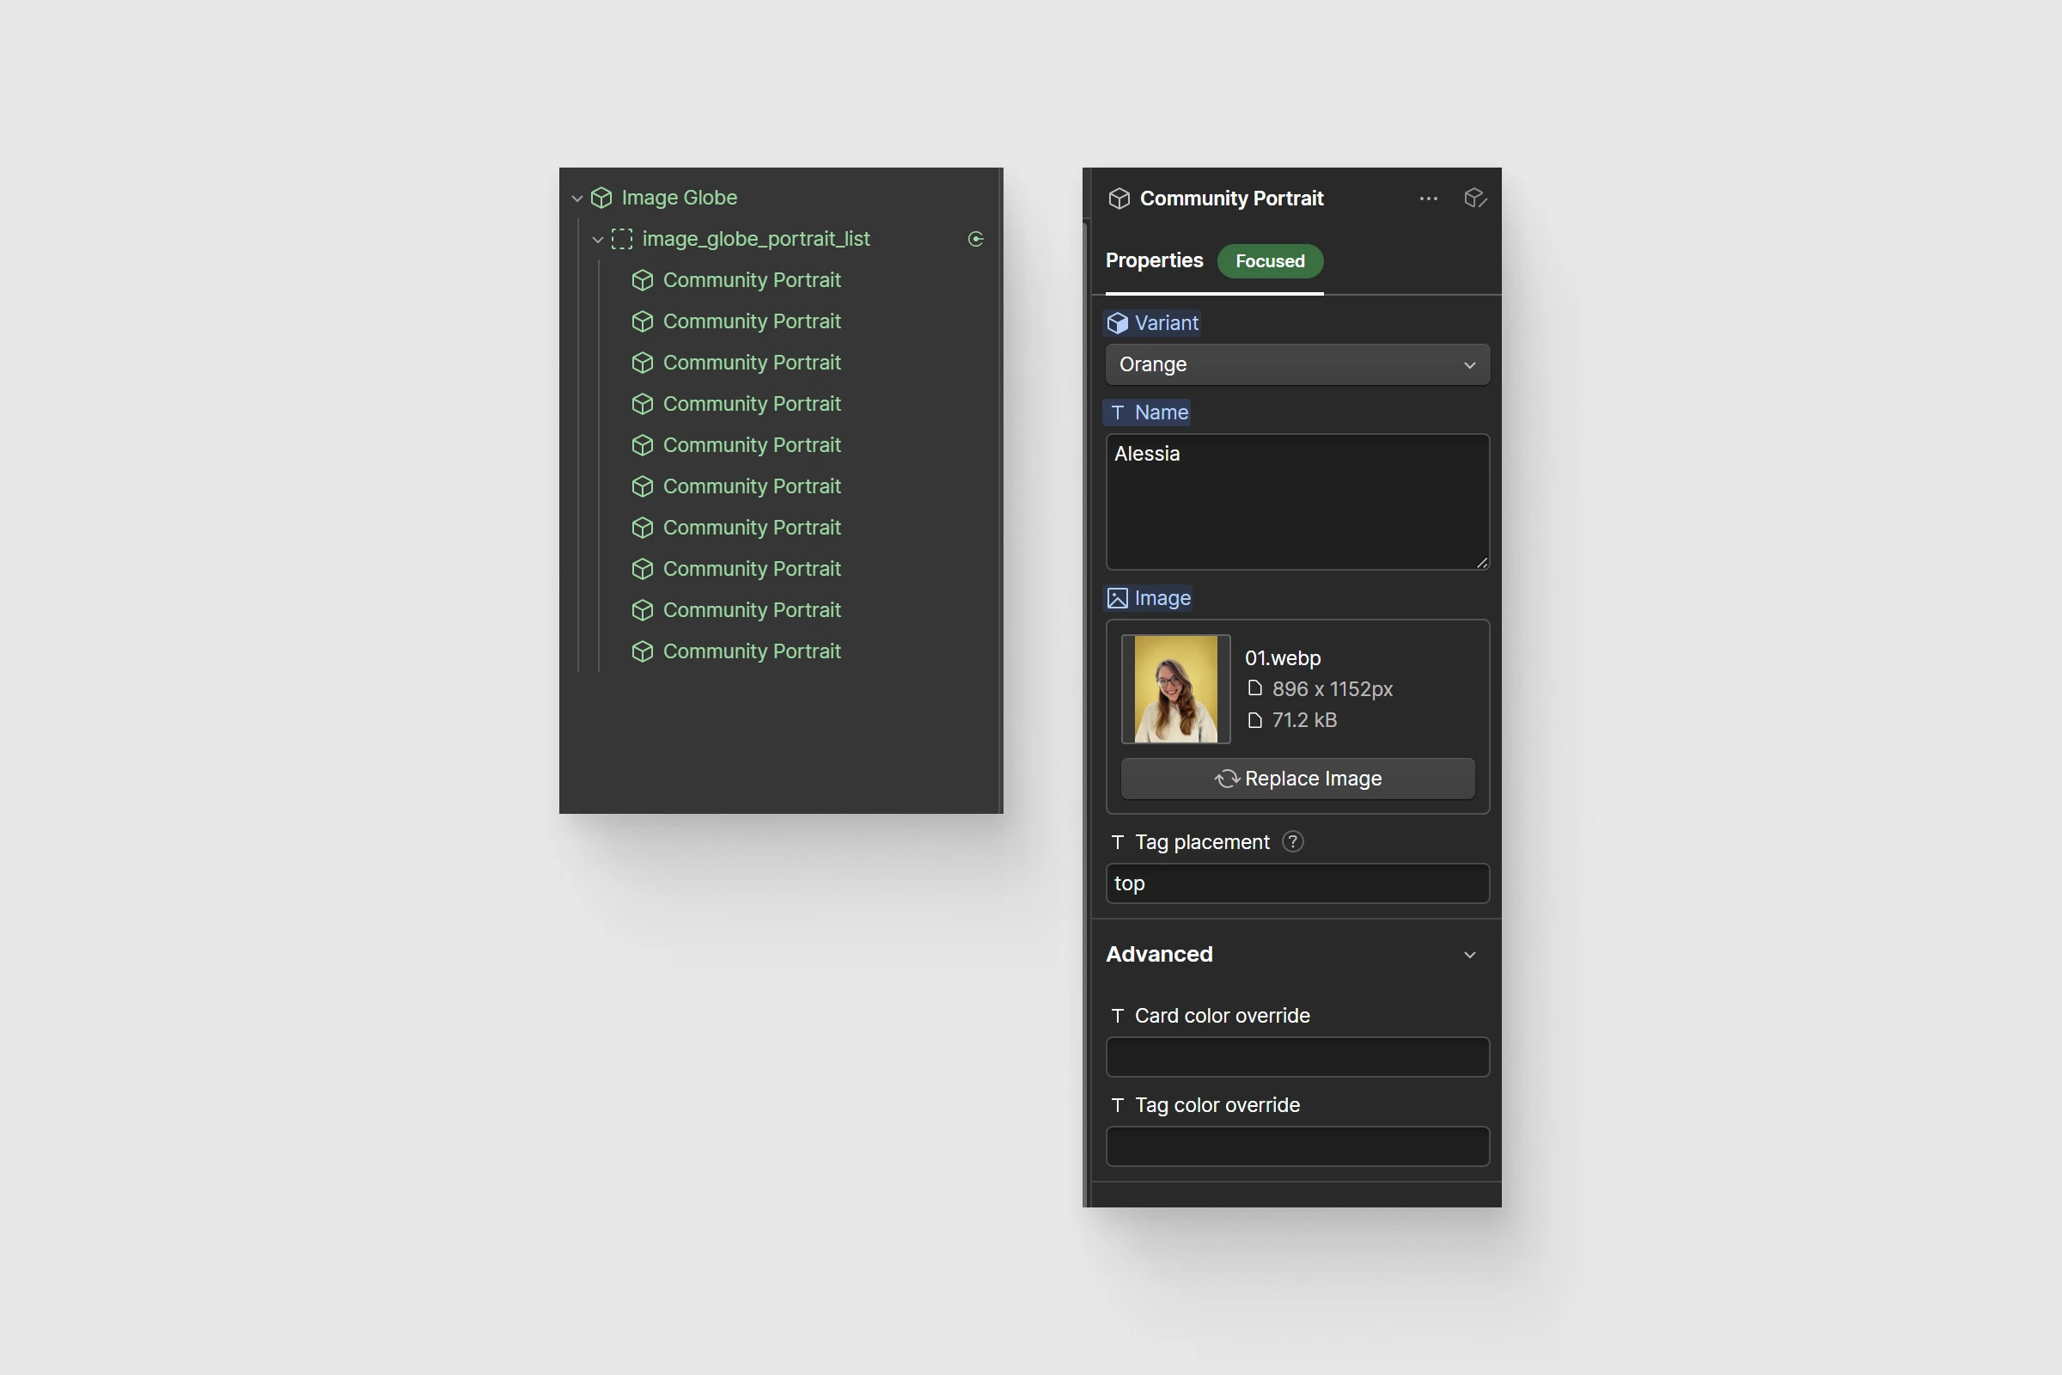
Task: Click the Replace Image button
Action: pos(1297,778)
